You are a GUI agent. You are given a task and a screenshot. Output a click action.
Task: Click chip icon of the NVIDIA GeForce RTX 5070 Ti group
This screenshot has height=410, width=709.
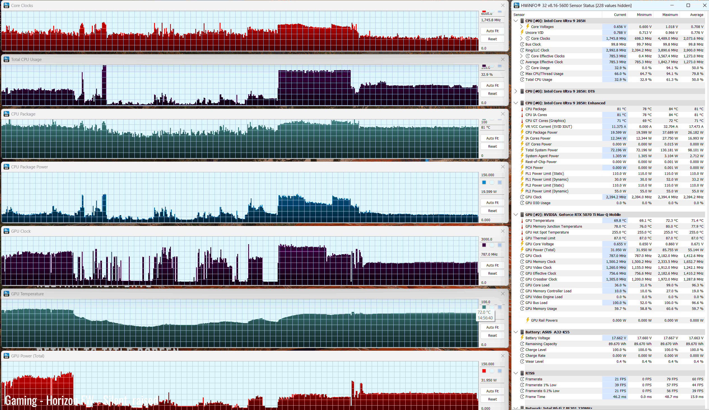[x=522, y=215]
